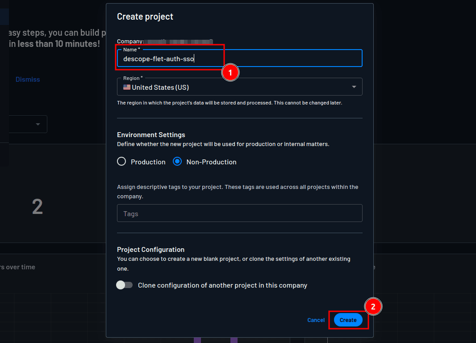
Task: Select the Production radio button
Action: coord(121,162)
